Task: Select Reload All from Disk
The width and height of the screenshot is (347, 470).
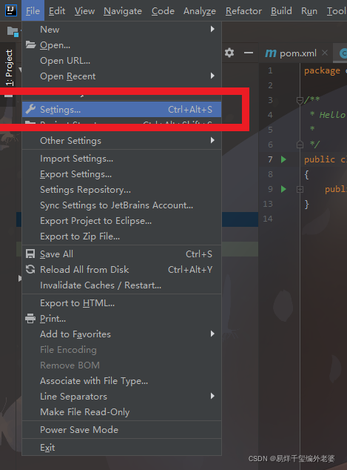Action: tap(122, 269)
